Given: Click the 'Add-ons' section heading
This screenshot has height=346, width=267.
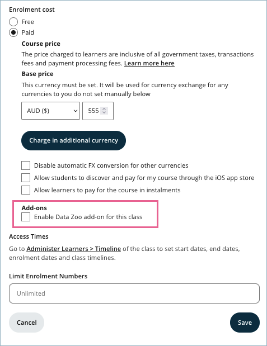Looking at the screenshot, I should pyautogui.click(x=34, y=208).
